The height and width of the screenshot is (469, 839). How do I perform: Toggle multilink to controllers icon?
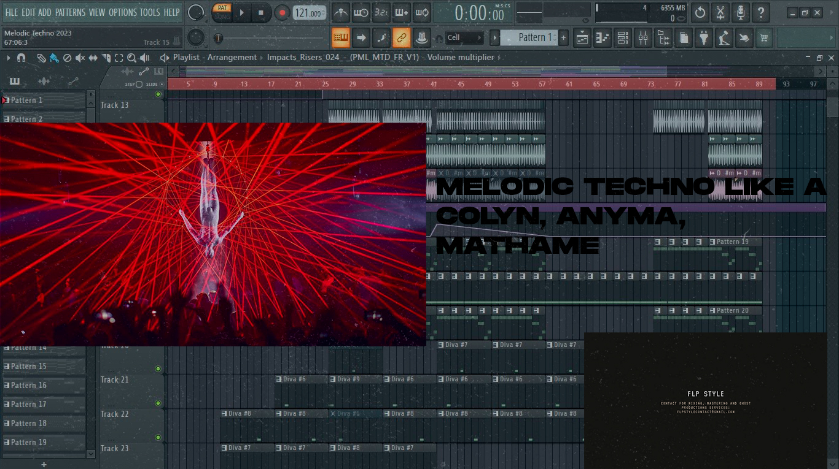[421, 38]
